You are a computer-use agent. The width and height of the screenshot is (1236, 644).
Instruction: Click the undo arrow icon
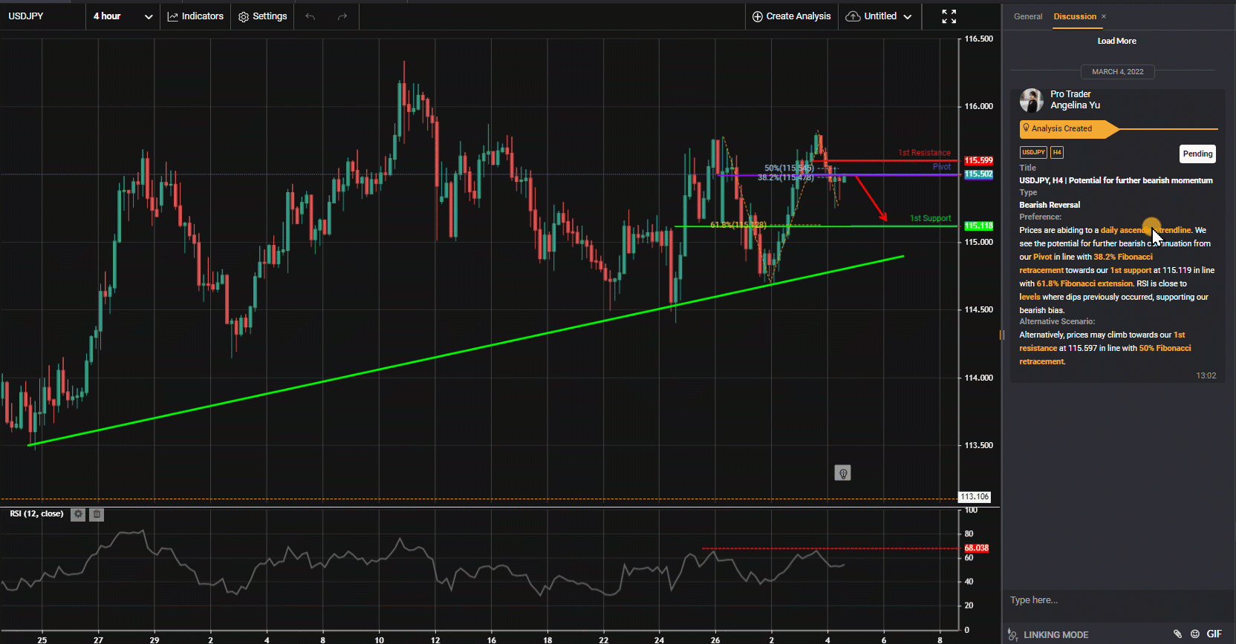point(310,16)
